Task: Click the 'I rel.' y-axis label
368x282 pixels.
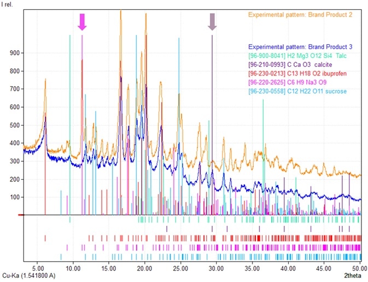Action: (9, 4)
